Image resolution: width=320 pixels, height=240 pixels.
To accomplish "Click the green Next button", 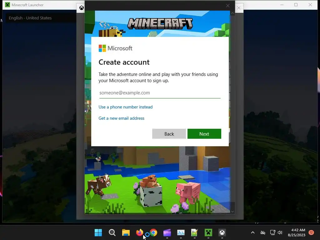I will (204, 134).
